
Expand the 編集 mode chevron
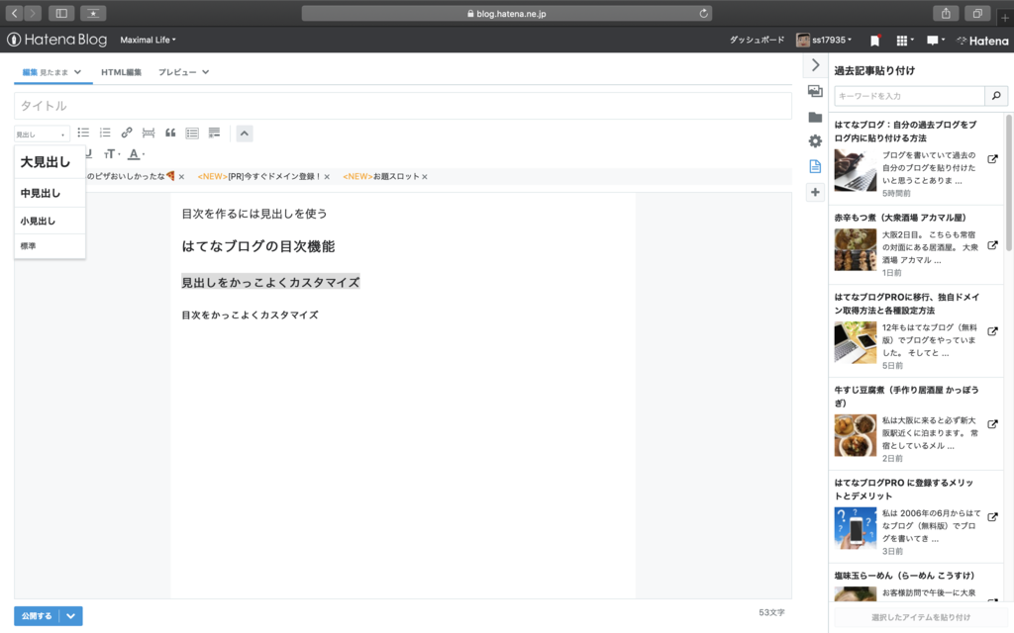(77, 72)
